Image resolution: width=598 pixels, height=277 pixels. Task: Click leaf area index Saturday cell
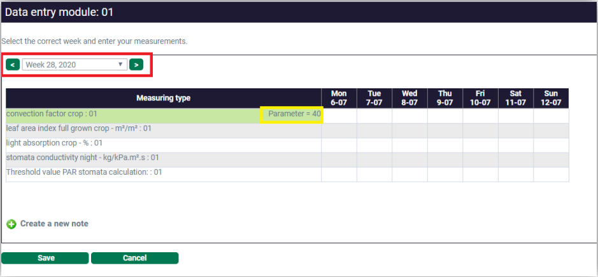click(x=515, y=129)
